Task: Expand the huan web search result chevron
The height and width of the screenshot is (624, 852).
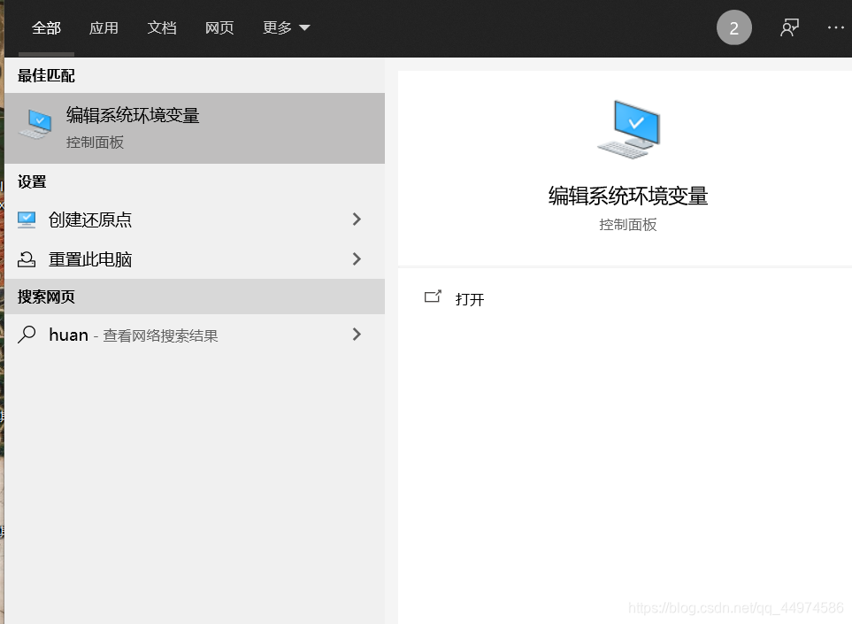Action: [x=357, y=335]
